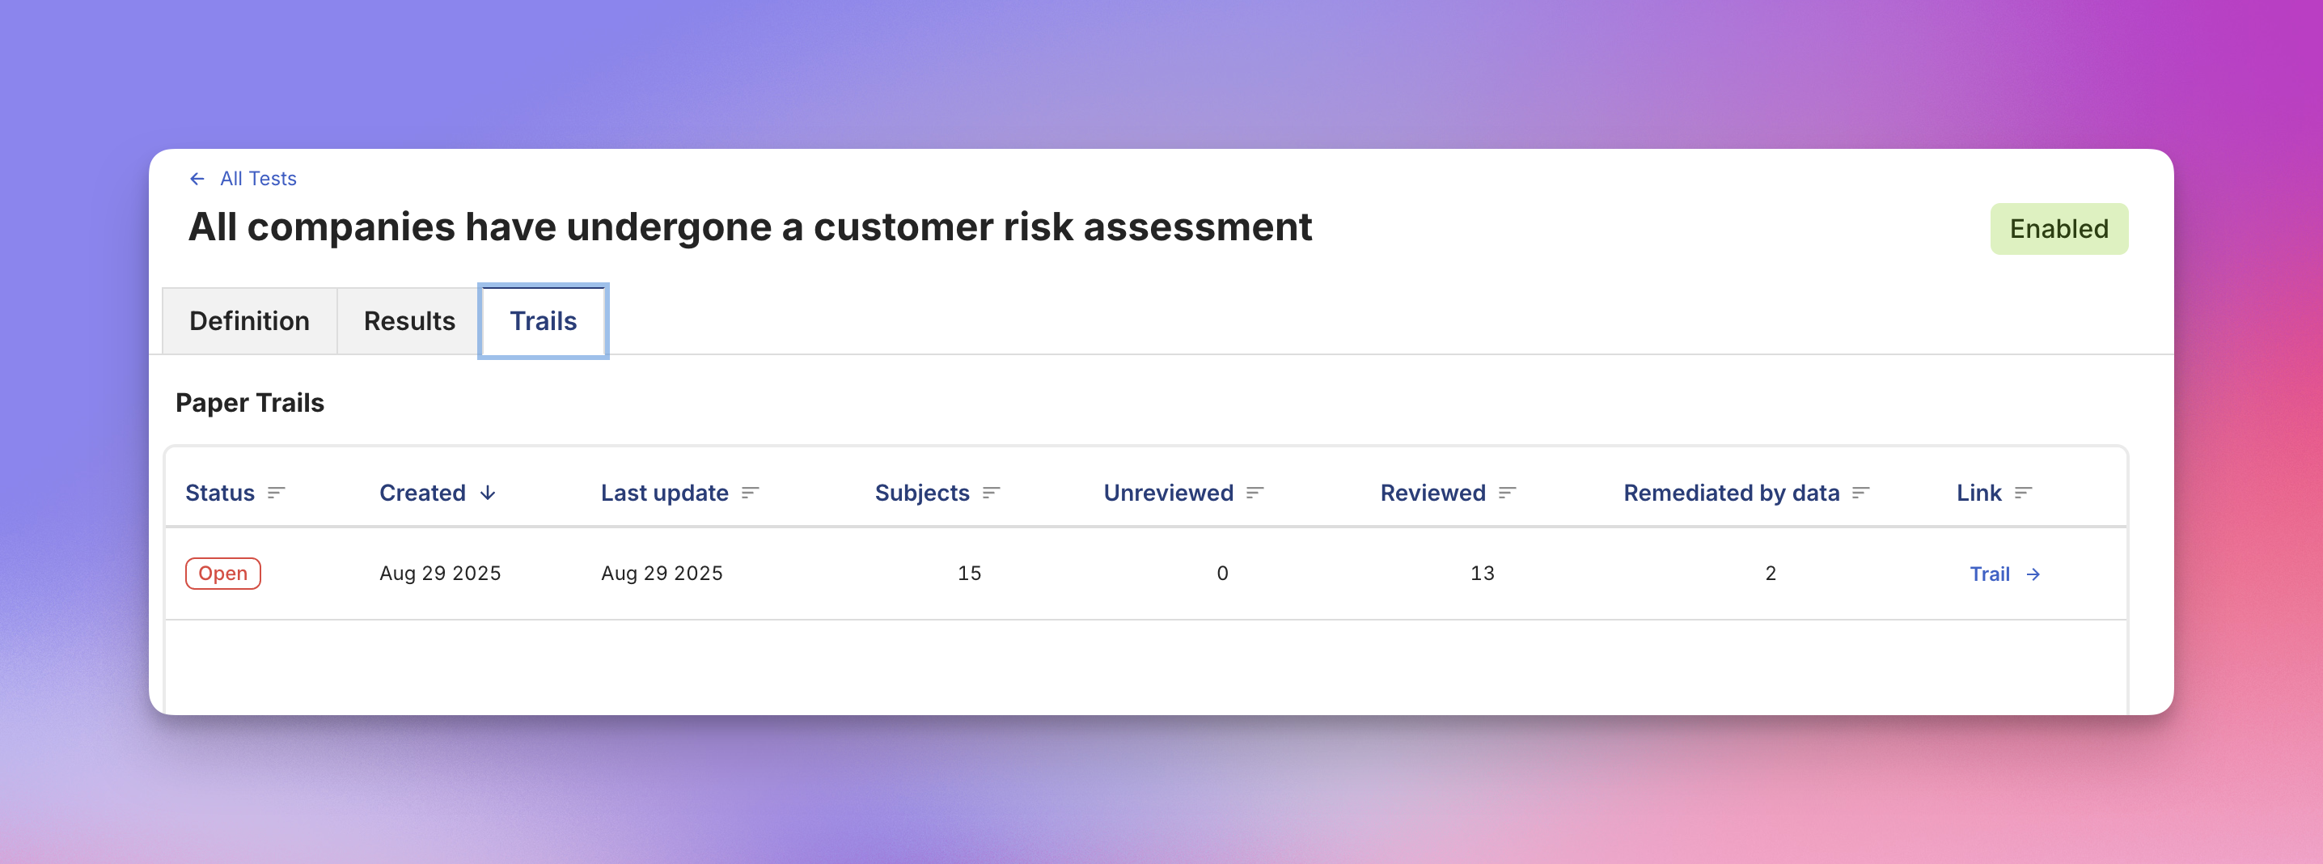
Task: Select the Trails tab
Action: [543, 321]
